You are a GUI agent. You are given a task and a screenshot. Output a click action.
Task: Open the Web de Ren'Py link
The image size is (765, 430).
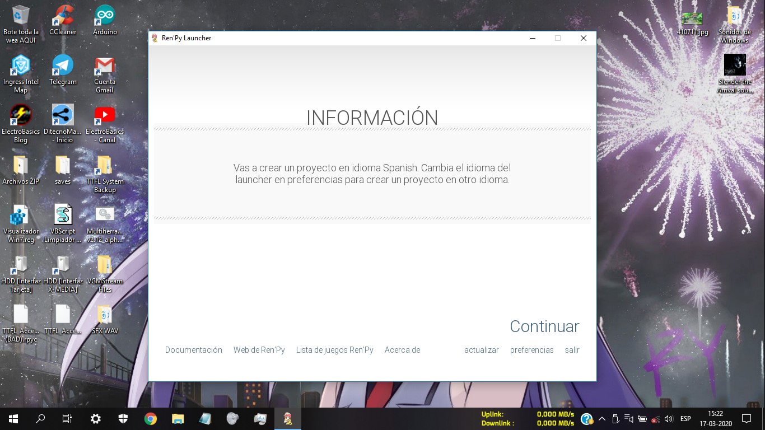point(259,350)
